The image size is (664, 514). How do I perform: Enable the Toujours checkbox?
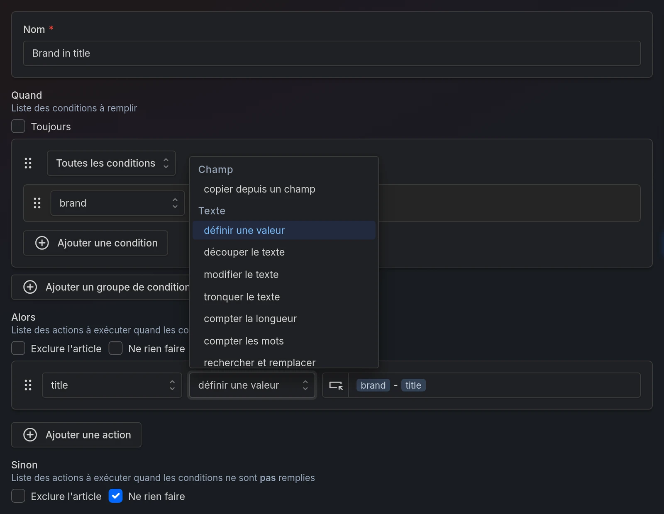[18, 126]
